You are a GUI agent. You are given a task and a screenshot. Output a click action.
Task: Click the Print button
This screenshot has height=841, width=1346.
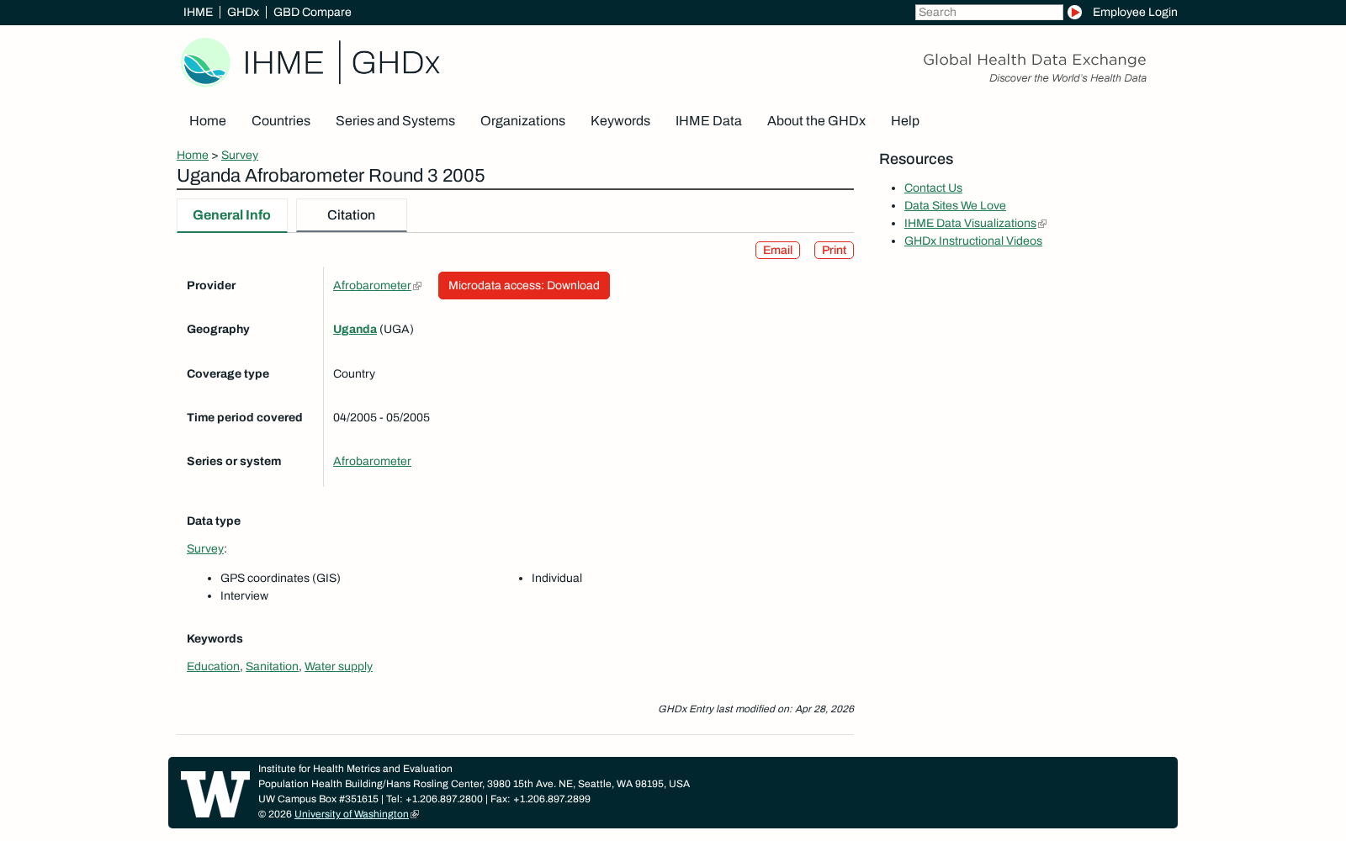tap(834, 250)
